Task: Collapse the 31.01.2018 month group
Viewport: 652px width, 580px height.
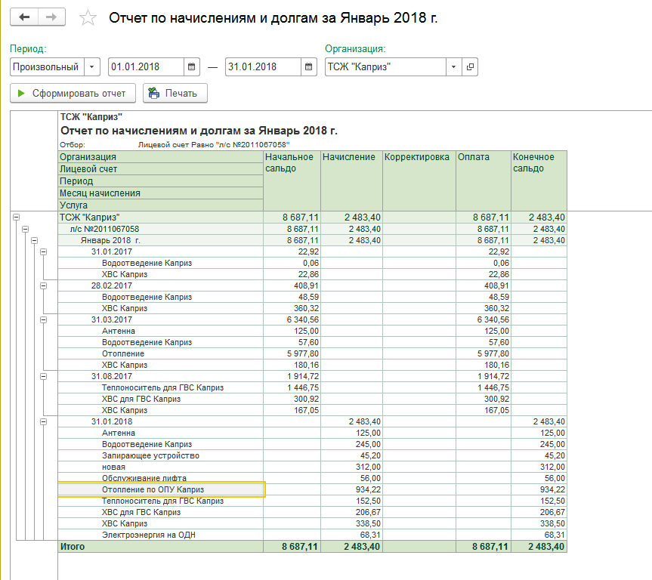Action: pos(43,421)
